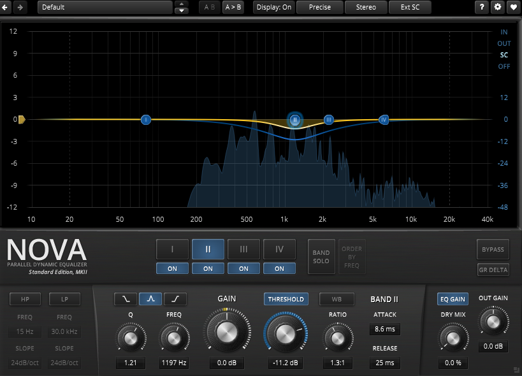This screenshot has width=522, height=376.
Task: Show SC spectrum in analyzer options
Action: [504, 55]
